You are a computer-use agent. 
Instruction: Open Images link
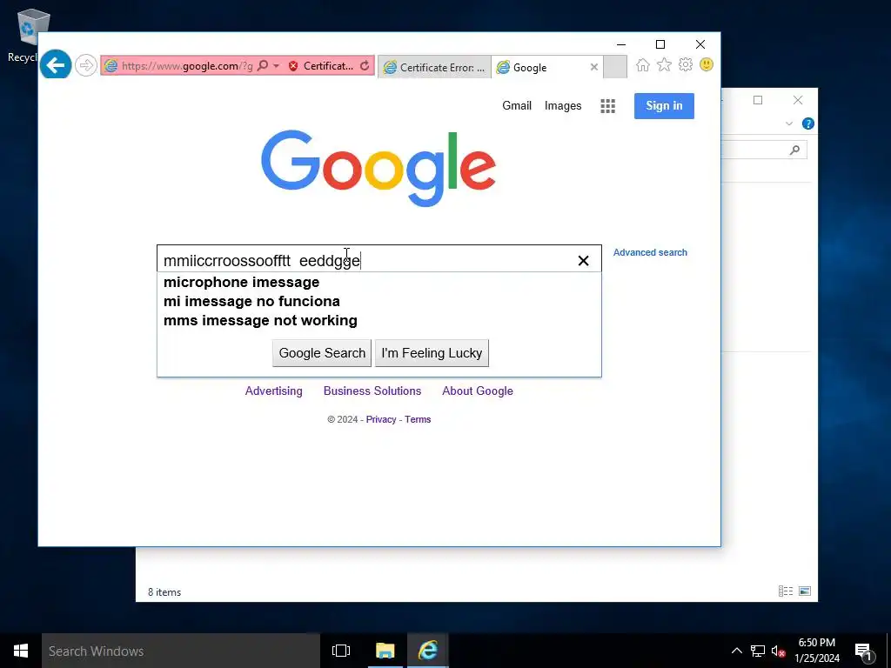pyautogui.click(x=563, y=105)
